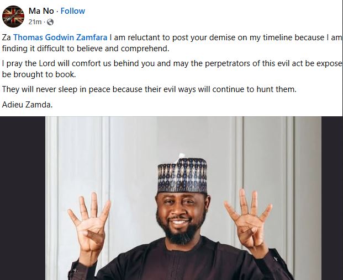Follow the Ma No account

pos(73,11)
